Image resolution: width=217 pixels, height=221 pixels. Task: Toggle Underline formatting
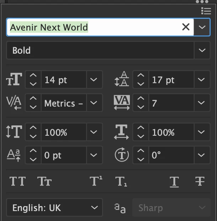(174, 182)
